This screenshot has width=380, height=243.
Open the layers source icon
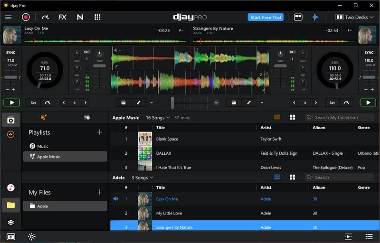click(10, 223)
